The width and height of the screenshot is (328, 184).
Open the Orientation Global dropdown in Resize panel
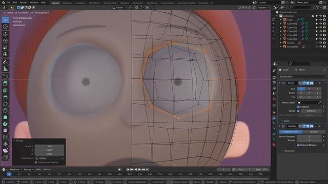click(x=49, y=158)
